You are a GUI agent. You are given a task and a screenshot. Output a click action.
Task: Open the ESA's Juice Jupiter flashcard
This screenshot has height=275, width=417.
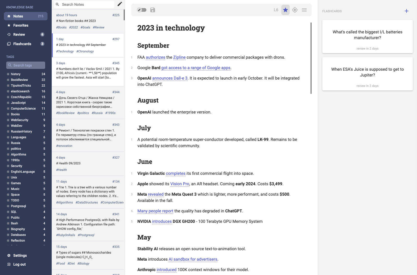pyautogui.click(x=367, y=74)
